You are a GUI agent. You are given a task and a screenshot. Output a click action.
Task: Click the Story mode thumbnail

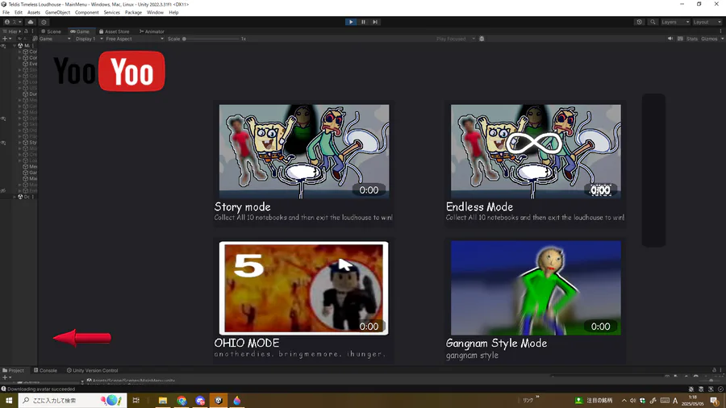click(x=304, y=152)
